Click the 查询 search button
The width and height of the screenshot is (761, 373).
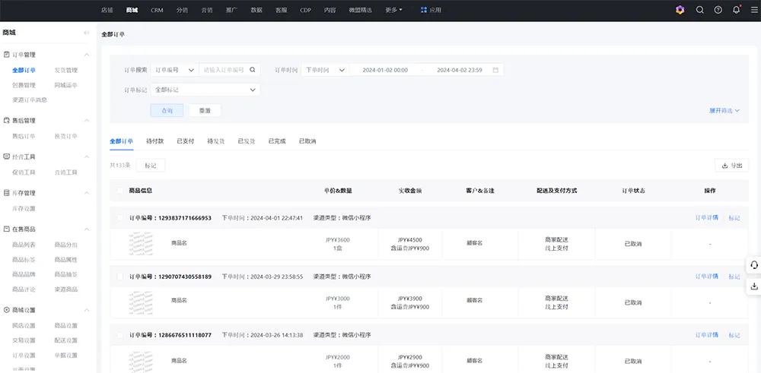167,110
